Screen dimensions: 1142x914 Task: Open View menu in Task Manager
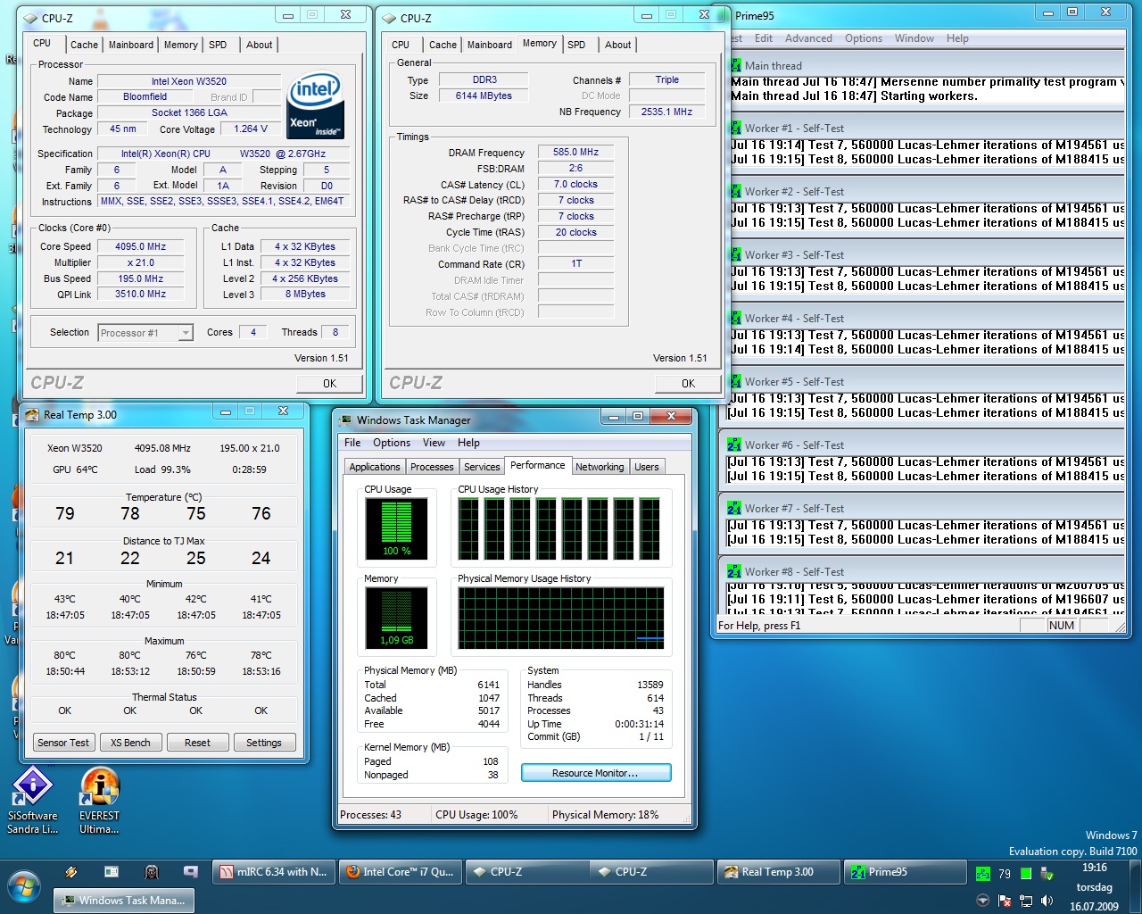pyautogui.click(x=434, y=443)
